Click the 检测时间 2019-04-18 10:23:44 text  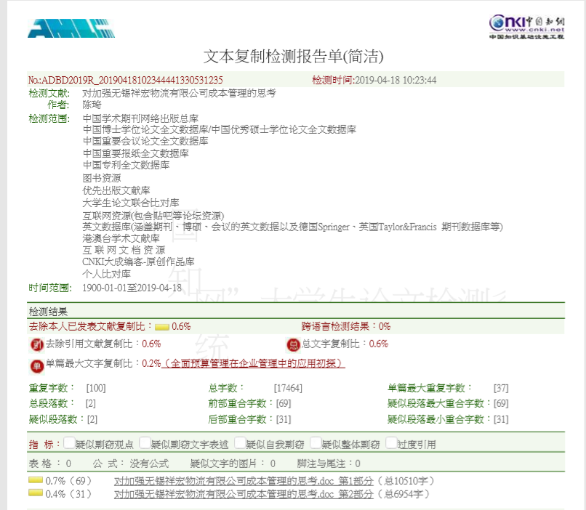[x=374, y=80]
